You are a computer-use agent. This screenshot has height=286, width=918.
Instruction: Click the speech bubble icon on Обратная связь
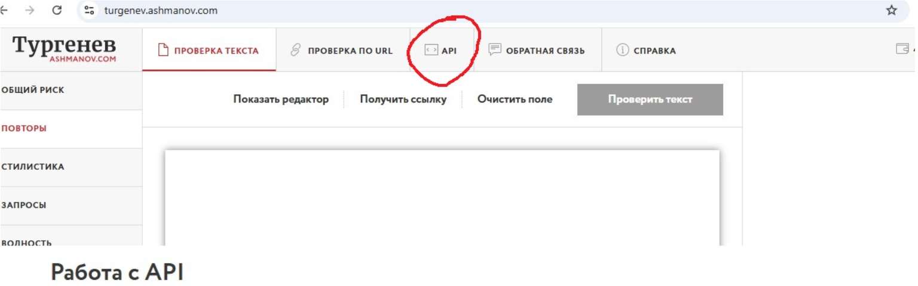click(x=495, y=50)
